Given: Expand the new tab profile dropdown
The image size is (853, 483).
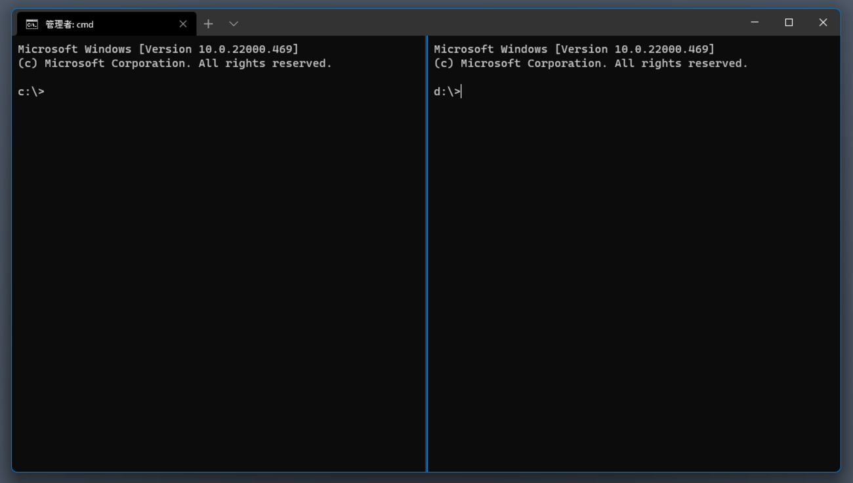Looking at the screenshot, I should [234, 24].
